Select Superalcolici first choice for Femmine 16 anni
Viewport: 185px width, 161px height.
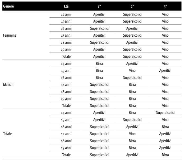pos(99,28)
